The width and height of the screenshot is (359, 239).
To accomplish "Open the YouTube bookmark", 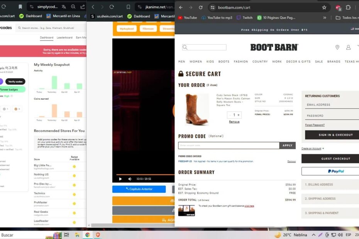I will click(188, 18).
